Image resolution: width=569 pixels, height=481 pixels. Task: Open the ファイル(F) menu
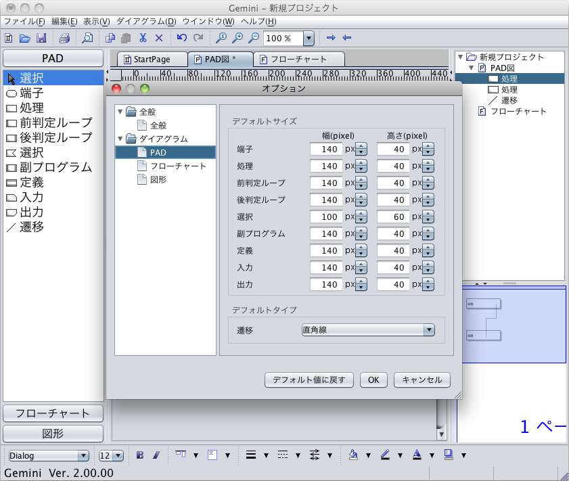coord(24,22)
